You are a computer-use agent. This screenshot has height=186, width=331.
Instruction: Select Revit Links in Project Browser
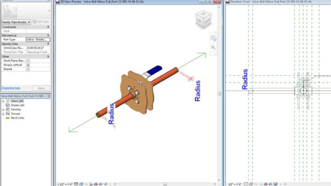coord(17,118)
